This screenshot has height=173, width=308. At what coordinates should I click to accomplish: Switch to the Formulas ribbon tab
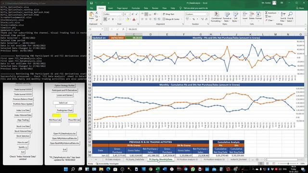(136, 8)
